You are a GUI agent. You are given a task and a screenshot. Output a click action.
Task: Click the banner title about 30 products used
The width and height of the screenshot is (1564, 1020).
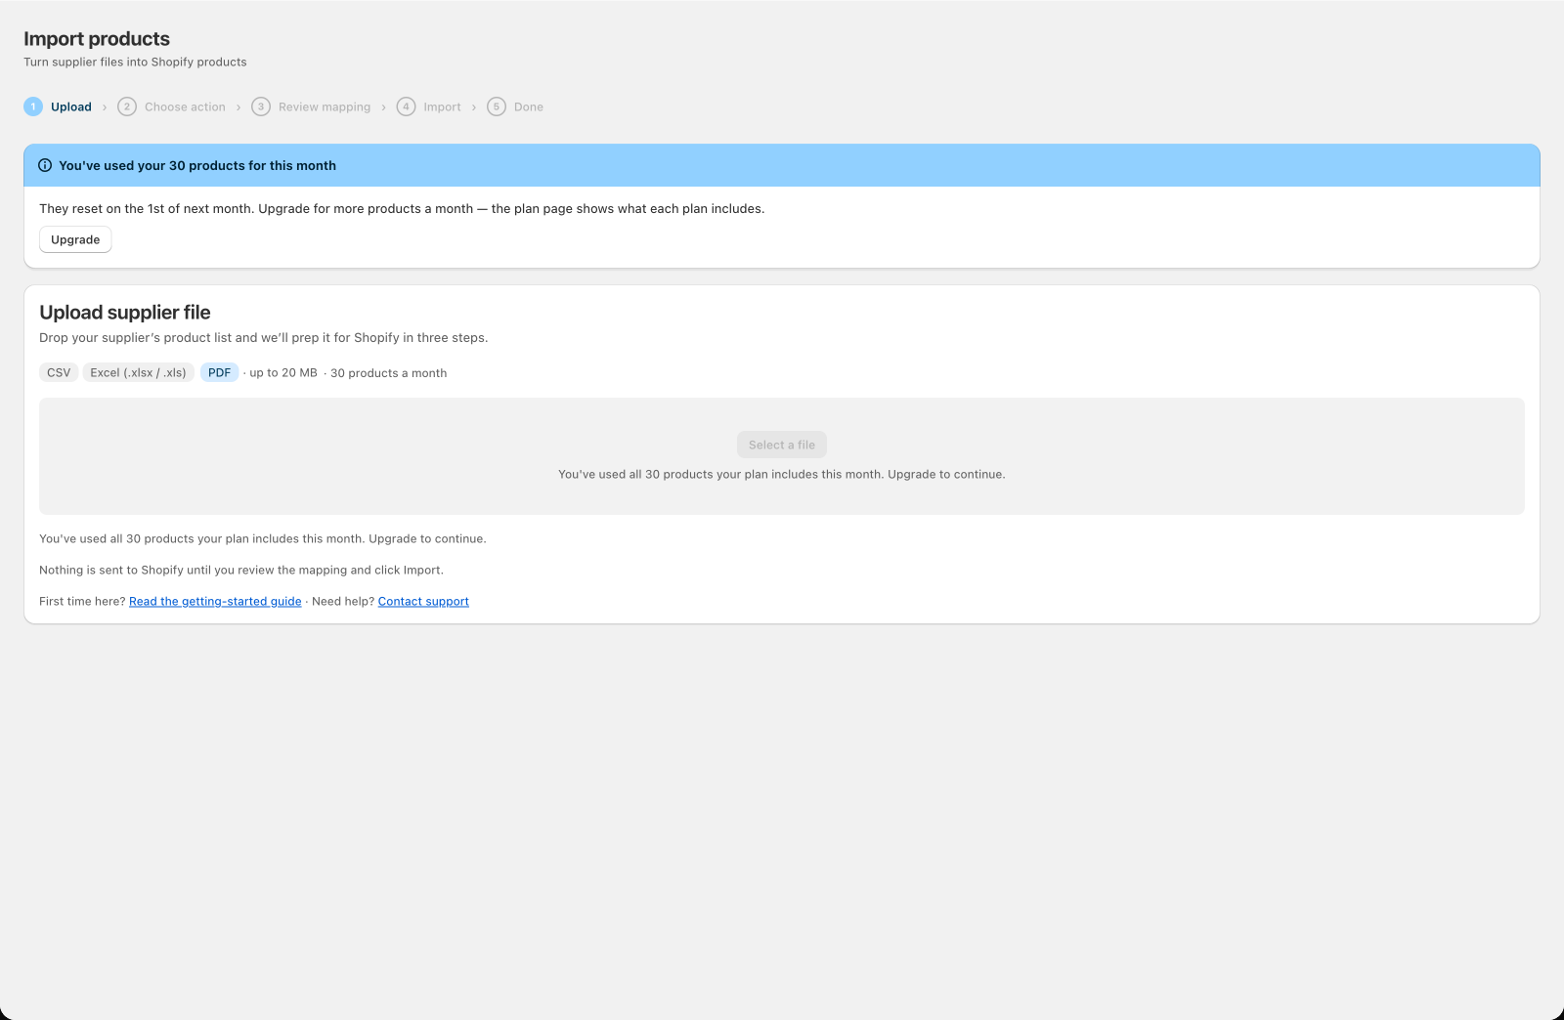click(x=197, y=165)
